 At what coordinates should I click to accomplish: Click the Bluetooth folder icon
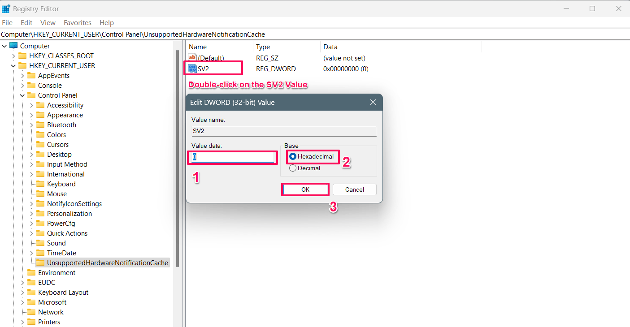click(x=40, y=125)
